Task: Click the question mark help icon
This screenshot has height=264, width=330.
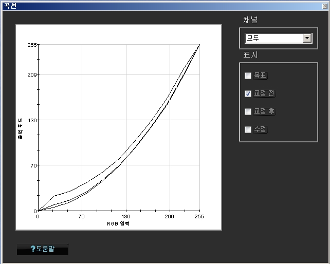Action: coord(33,250)
